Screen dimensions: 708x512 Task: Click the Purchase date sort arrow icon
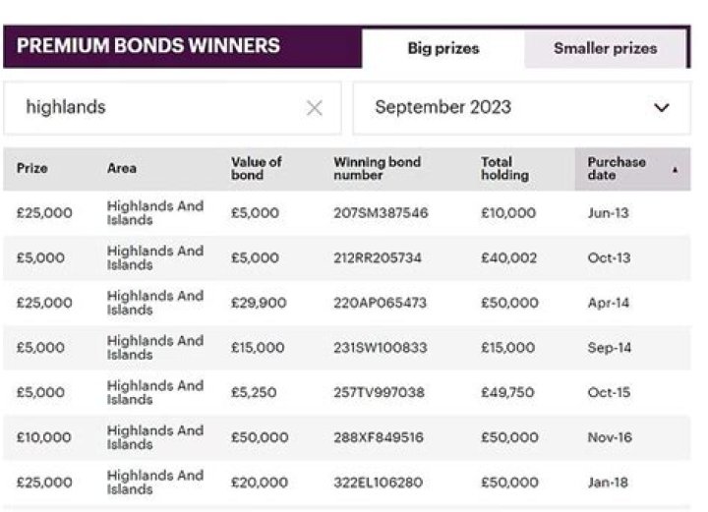tap(675, 169)
